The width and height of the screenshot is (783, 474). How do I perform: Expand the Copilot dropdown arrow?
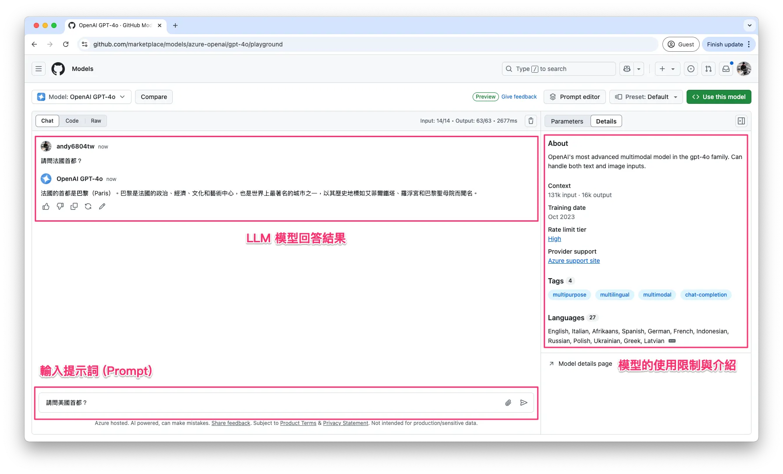[639, 69]
